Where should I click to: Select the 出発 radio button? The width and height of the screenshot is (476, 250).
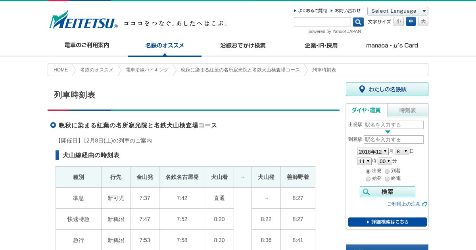368,171
